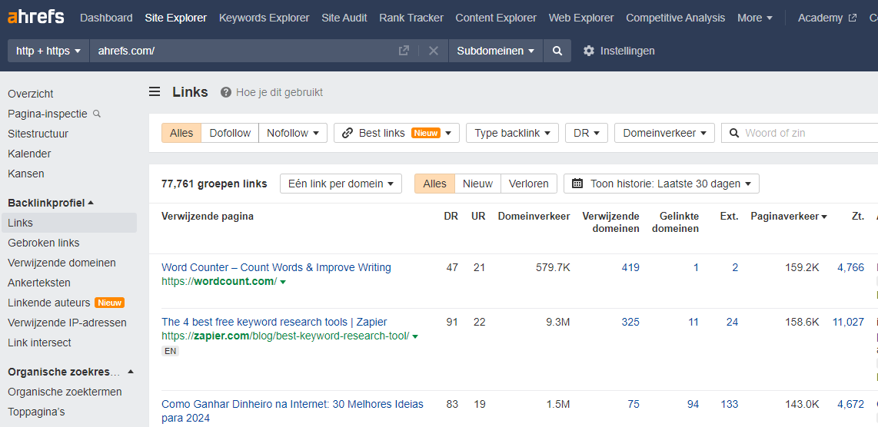Open the Nofollow filter dropdown

click(x=293, y=133)
